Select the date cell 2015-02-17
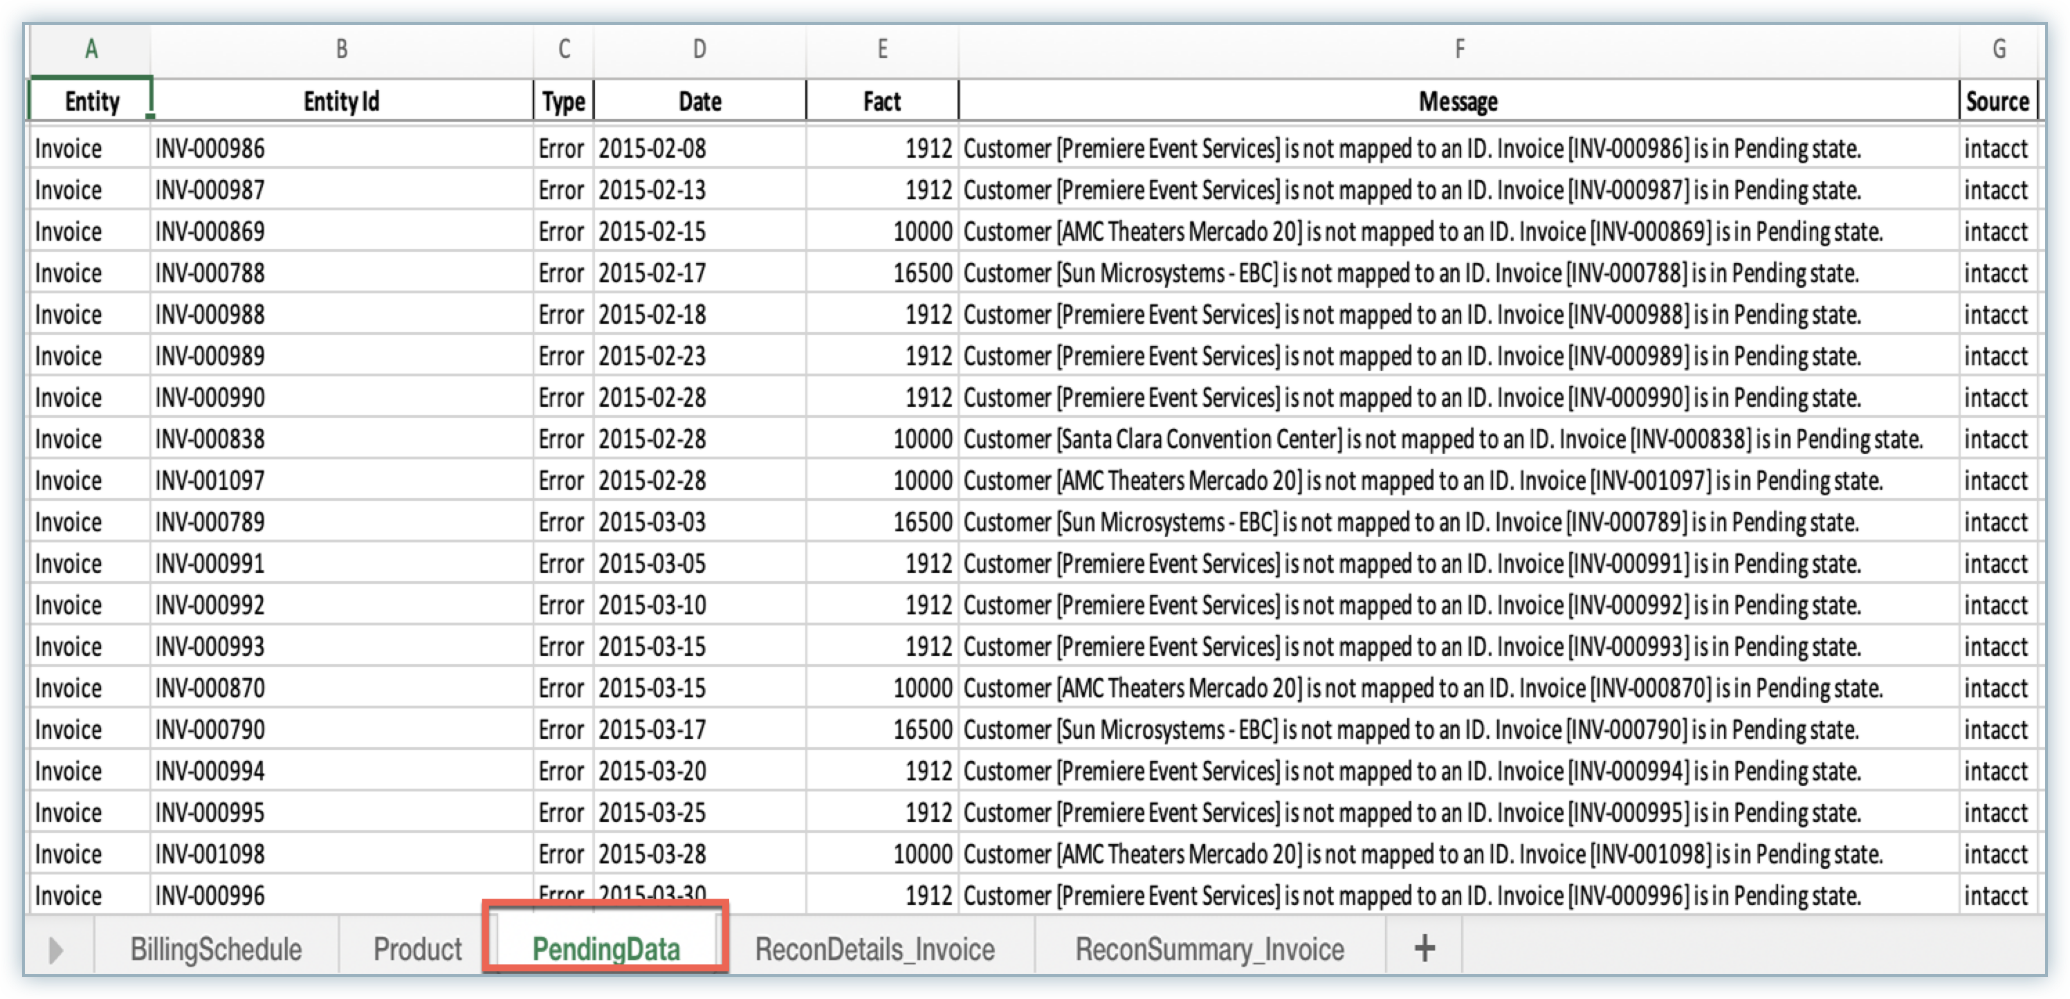Screen dimensions: 2070x999 (699, 273)
